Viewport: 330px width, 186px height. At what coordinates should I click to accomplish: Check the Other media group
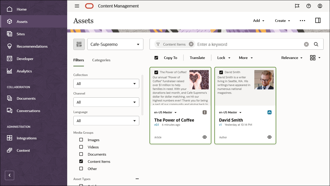[81, 168]
